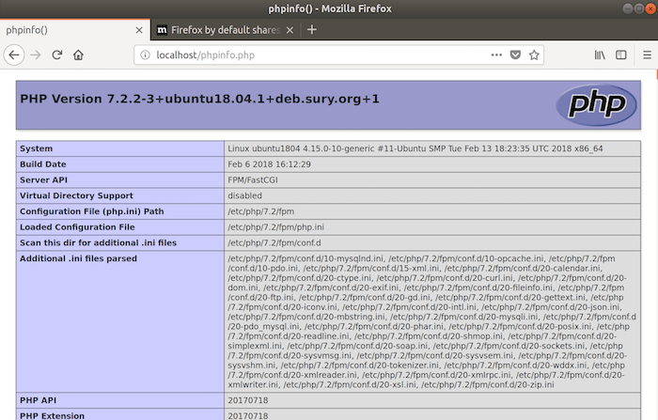This screenshot has height=420, width=658.
Task: Open the Library icon
Action: coord(600,54)
